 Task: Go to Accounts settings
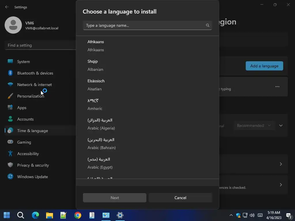click(x=40, y=119)
